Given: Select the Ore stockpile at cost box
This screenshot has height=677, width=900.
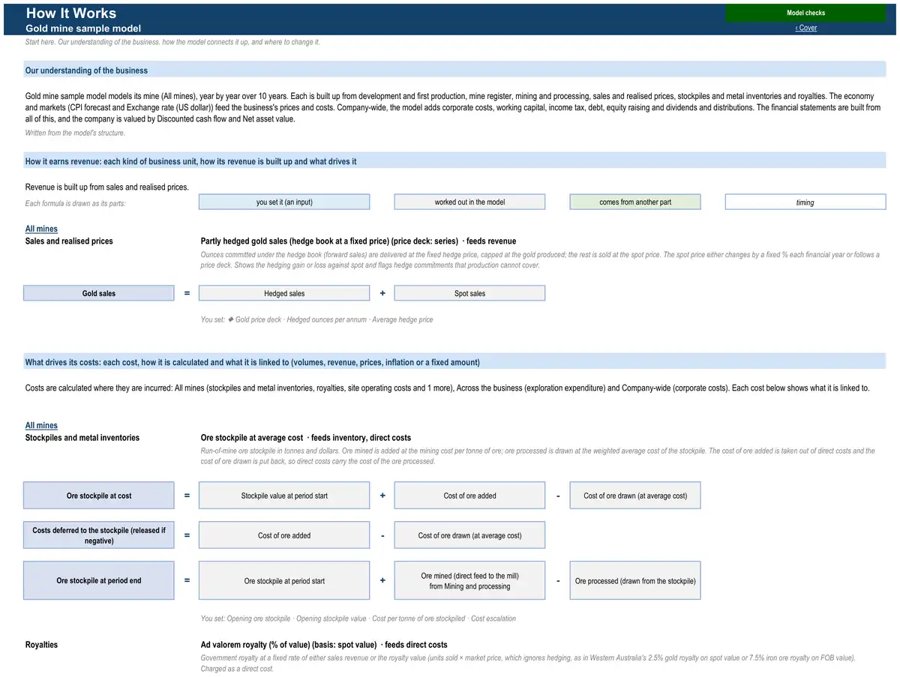Looking at the screenshot, I should 99,496.
